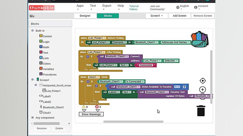This screenshot has width=243, height=136.
Task: Toggle mutator on the Is Connected if block
Action: point(88,81)
